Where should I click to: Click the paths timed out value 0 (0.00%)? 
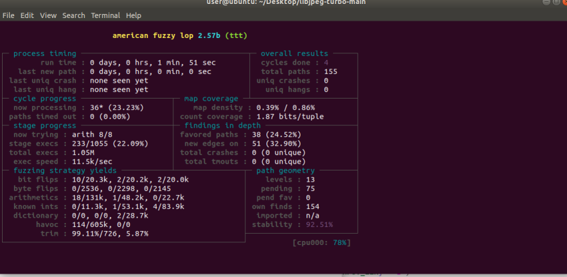[110, 117]
